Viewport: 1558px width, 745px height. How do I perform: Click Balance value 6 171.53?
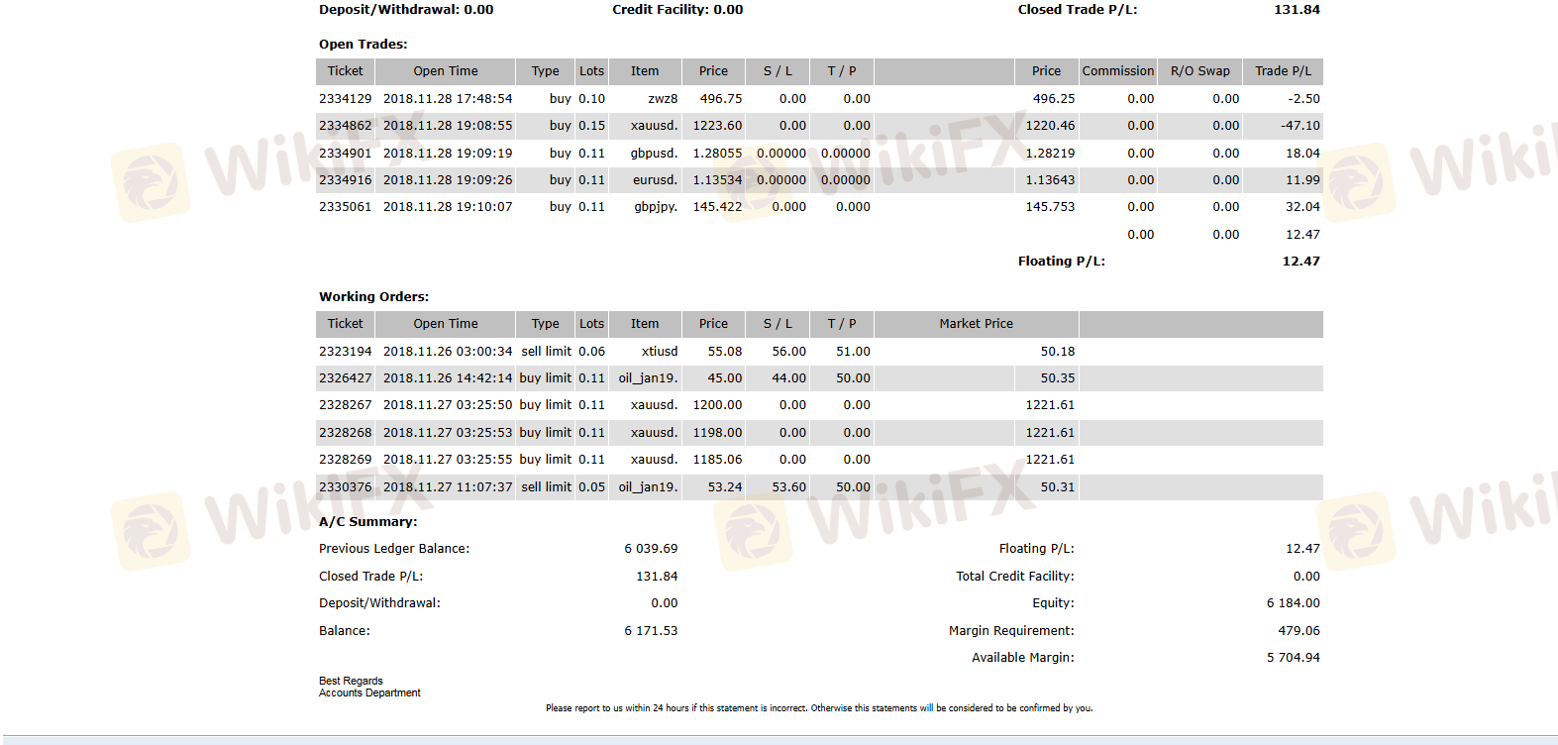tap(651, 631)
